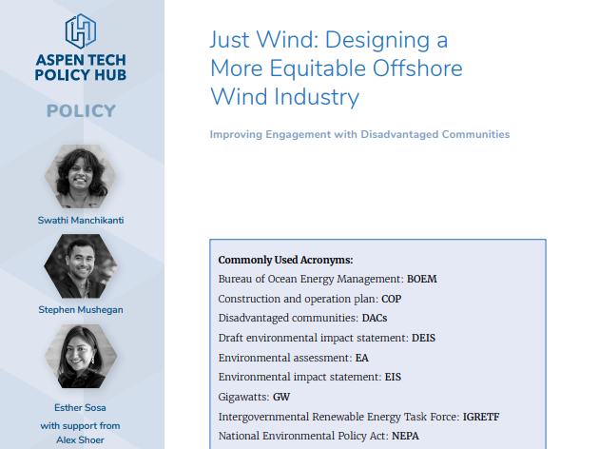
Task: Click the ASPEN TECH POLICY HUB title text
Action: click(x=81, y=68)
